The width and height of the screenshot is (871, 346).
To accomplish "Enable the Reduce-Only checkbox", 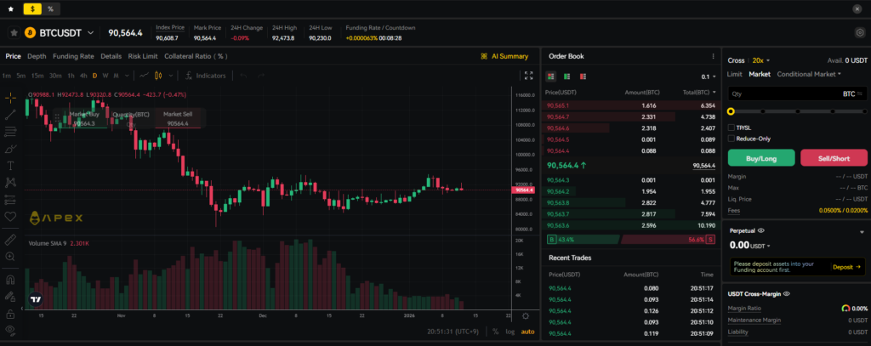I will pos(731,139).
